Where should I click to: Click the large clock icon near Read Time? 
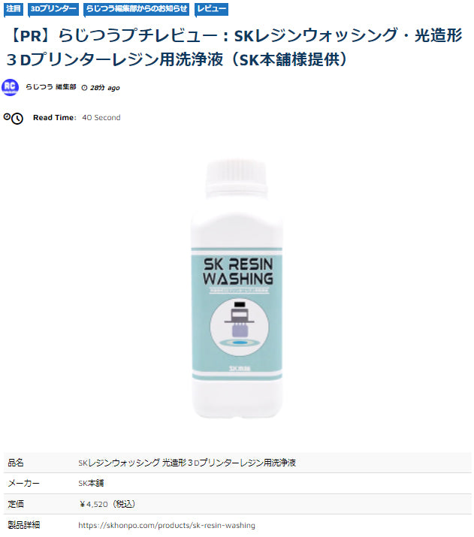[x=17, y=119]
